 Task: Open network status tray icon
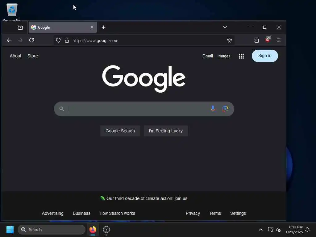(x=270, y=230)
